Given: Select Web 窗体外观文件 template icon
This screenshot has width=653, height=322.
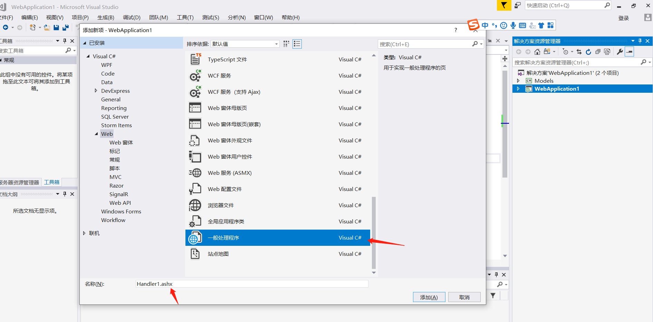Looking at the screenshot, I should pos(195,140).
